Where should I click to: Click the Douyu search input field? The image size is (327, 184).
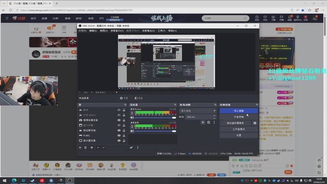pyautogui.click(x=223, y=18)
